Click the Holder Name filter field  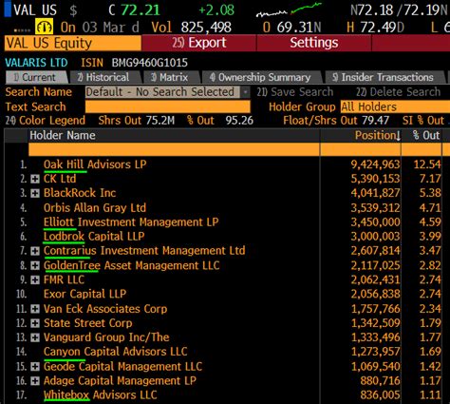pyautogui.click(x=174, y=149)
